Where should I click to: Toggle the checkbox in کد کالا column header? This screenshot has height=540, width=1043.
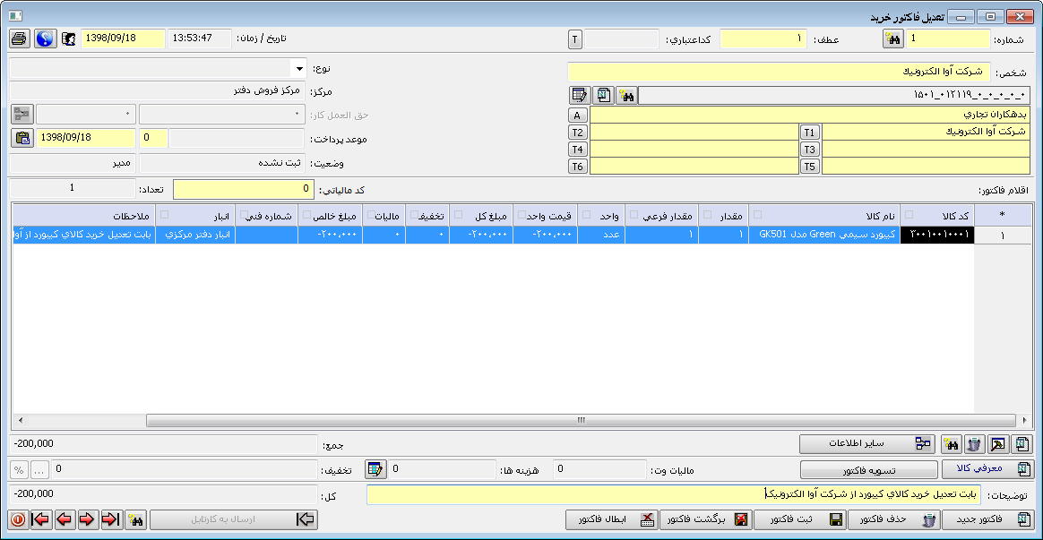coord(909,215)
